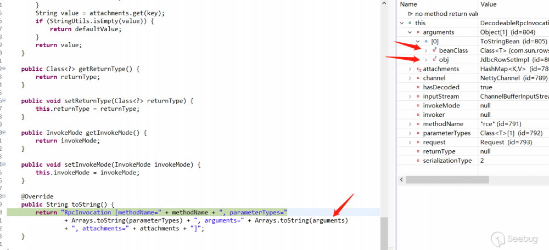This screenshot has height=250, width=549.
Task: Collapse the 'this' variable tree node
Action: coord(402,23)
